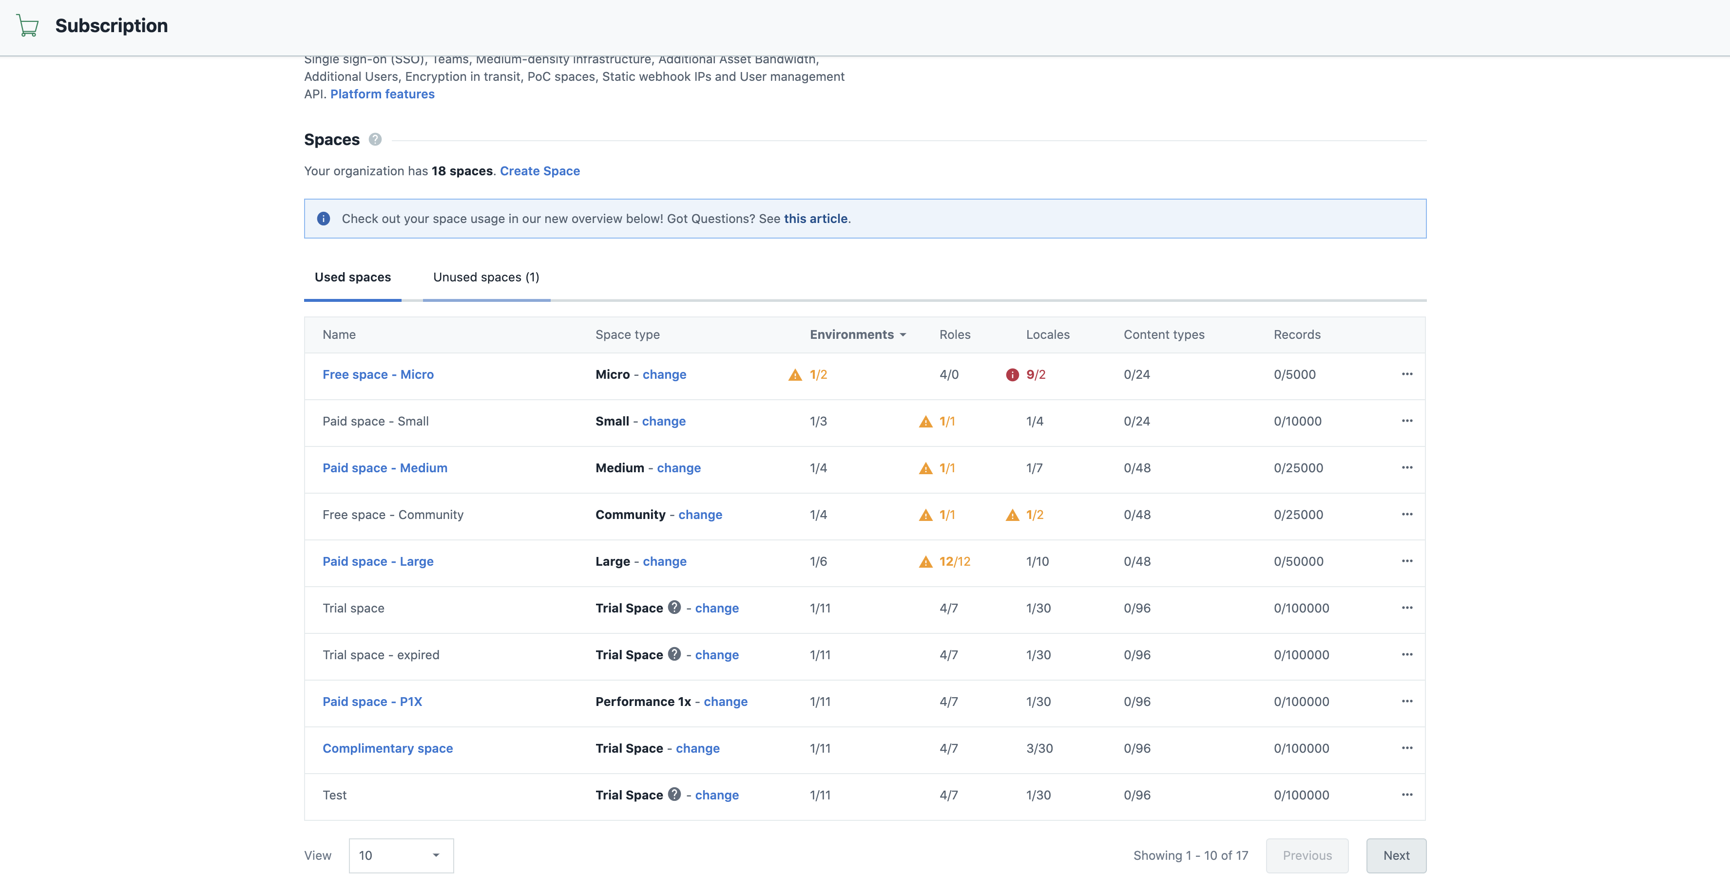Click the Spaces help question mark icon
The image size is (1730, 889).
point(375,140)
